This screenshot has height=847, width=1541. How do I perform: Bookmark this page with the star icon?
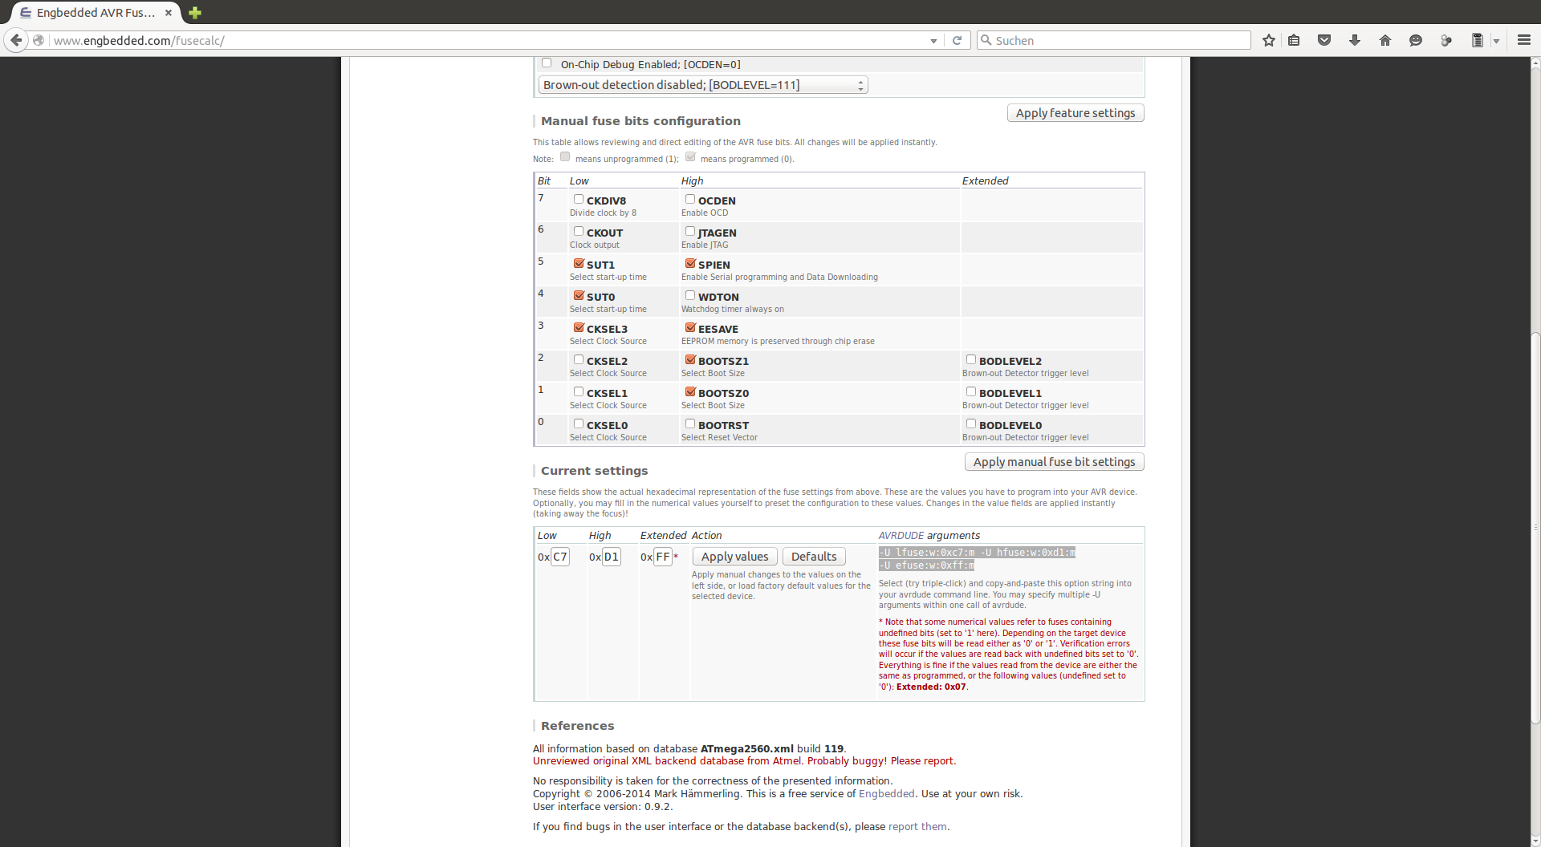(x=1269, y=40)
